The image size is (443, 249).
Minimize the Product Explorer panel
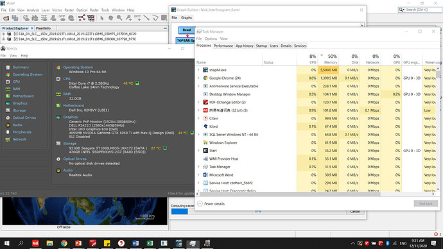165,28
